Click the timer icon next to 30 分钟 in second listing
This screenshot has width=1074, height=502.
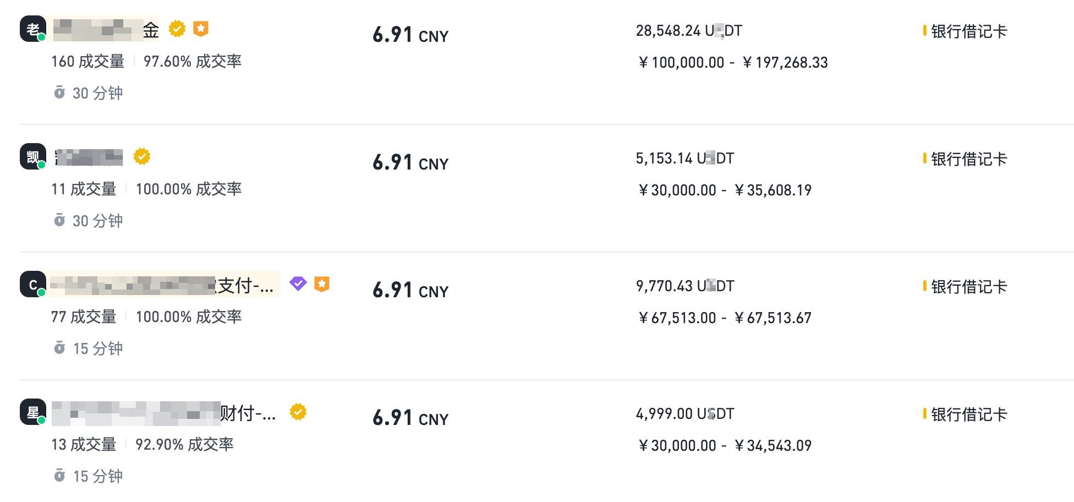[x=59, y=220]
